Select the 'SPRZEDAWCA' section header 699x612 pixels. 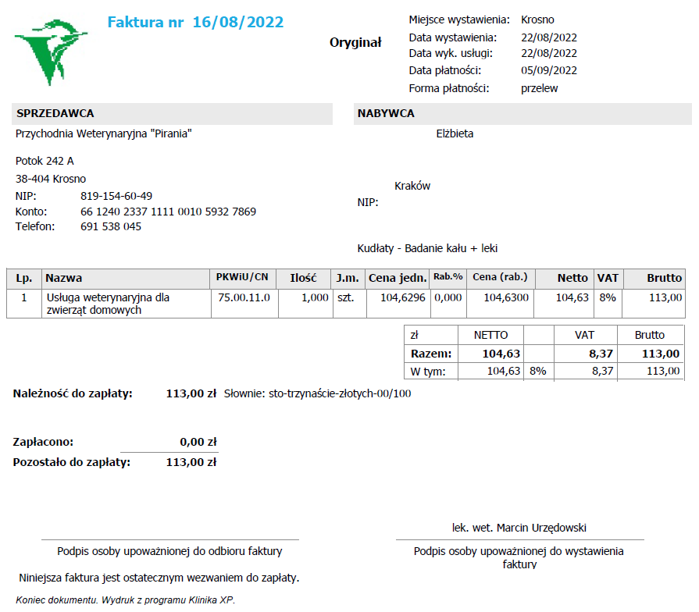(x=55, y=113)
